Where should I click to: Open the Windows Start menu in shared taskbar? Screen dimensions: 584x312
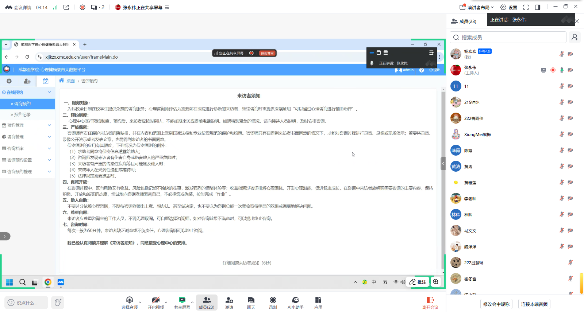point(9,282)
